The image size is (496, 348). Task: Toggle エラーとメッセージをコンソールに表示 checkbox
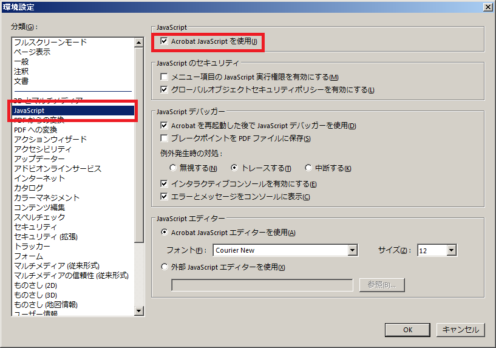tap(164, 197)
